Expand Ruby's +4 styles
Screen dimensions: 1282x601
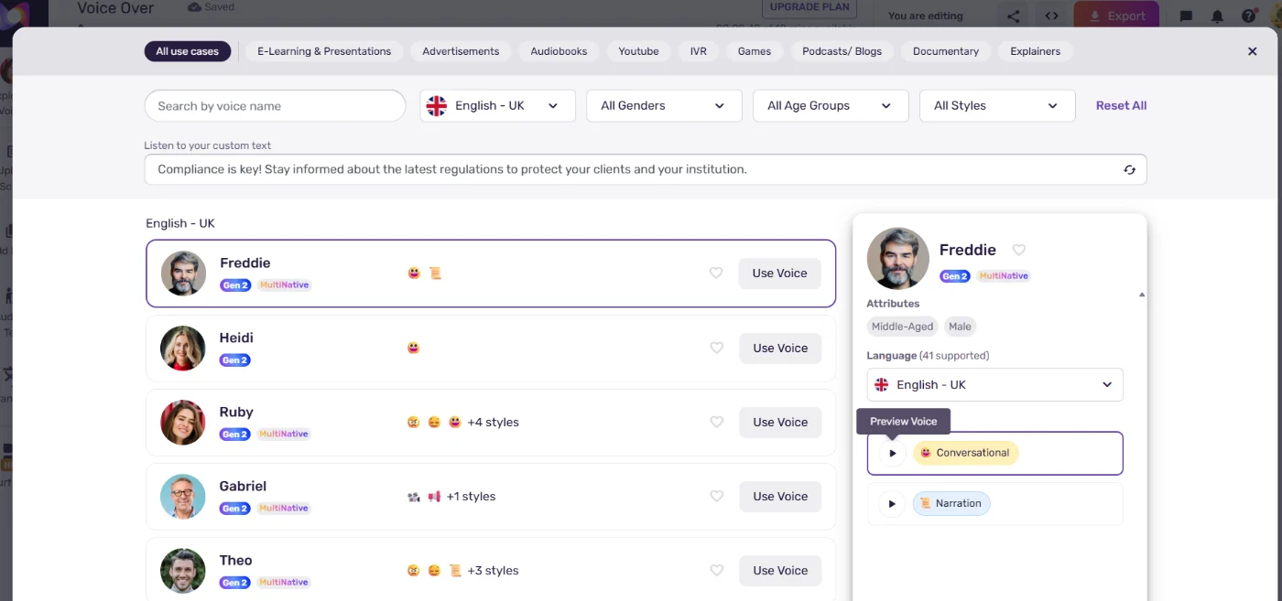493,422
